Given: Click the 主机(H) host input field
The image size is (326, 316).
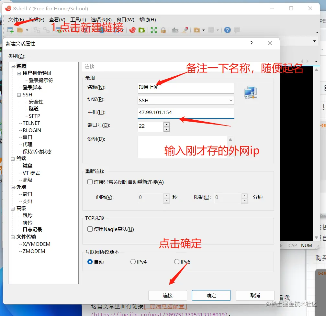Looking at the screenshot, I should pos(186,113).
